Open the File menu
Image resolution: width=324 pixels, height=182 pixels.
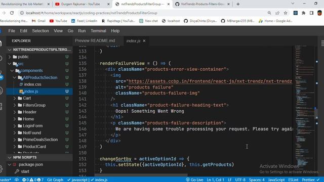pos(12,31)
